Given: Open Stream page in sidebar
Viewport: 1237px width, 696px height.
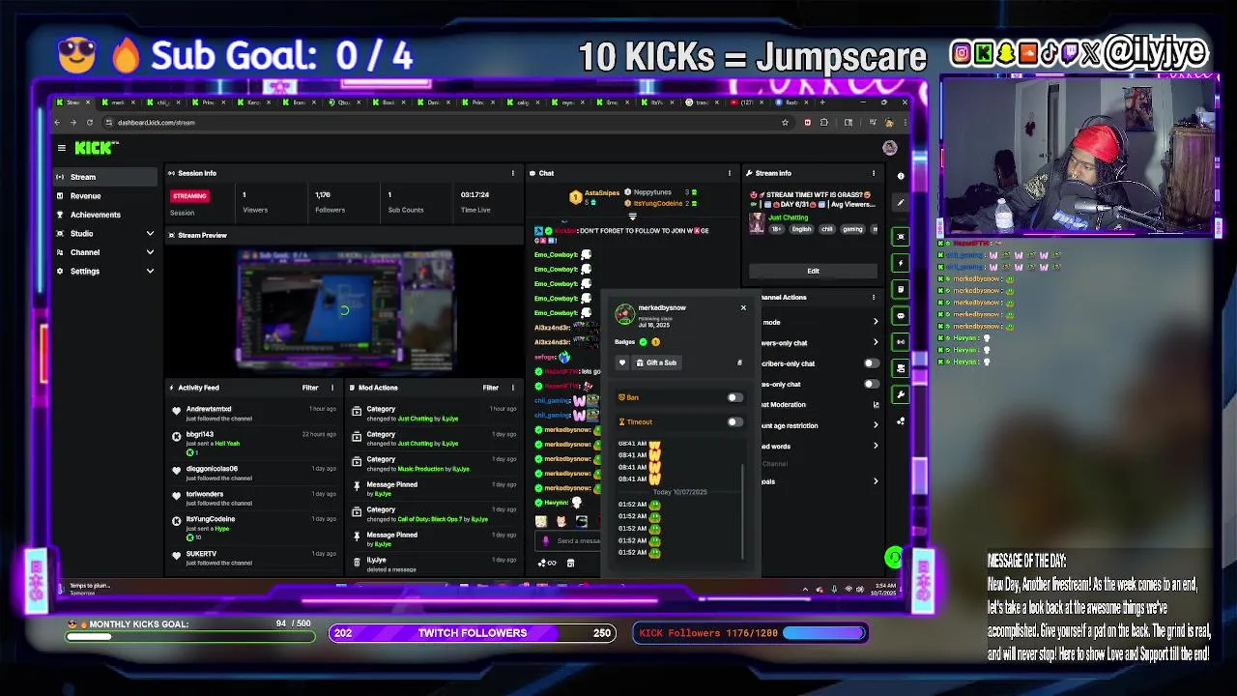Looking at the screenshot, I should click(x=104, y=177).
